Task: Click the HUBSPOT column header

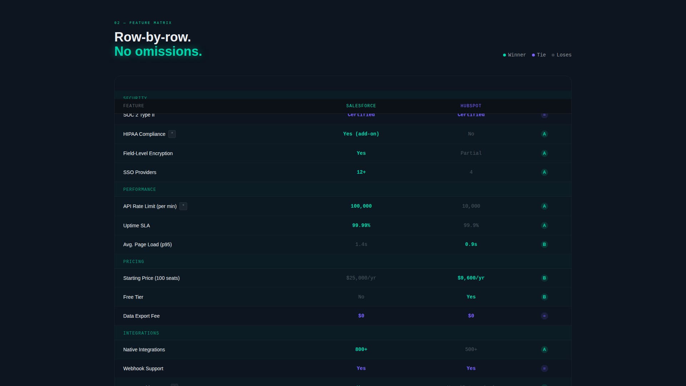Action: coord(471,106)
